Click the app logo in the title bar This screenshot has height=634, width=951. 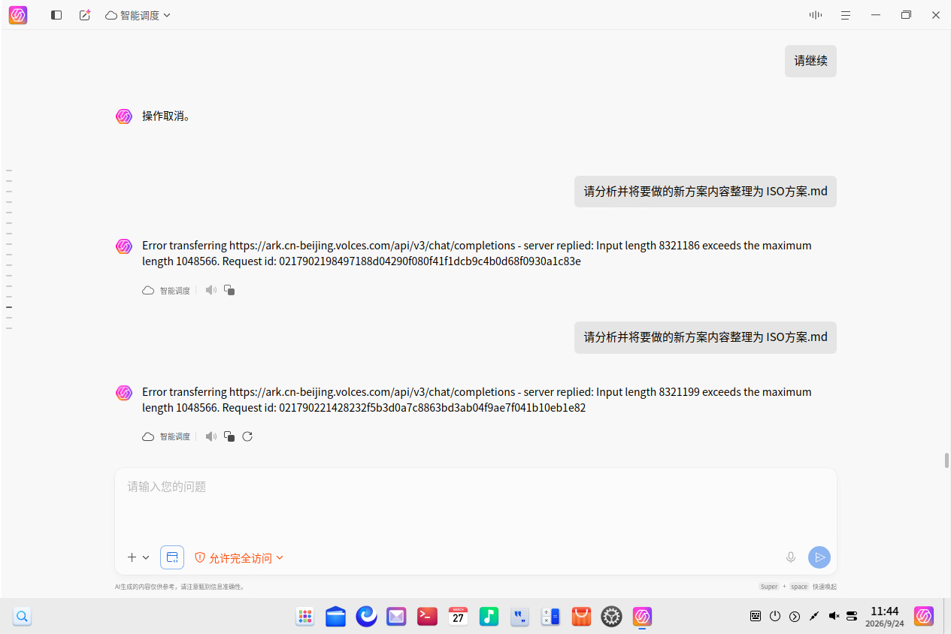point(18,15)
